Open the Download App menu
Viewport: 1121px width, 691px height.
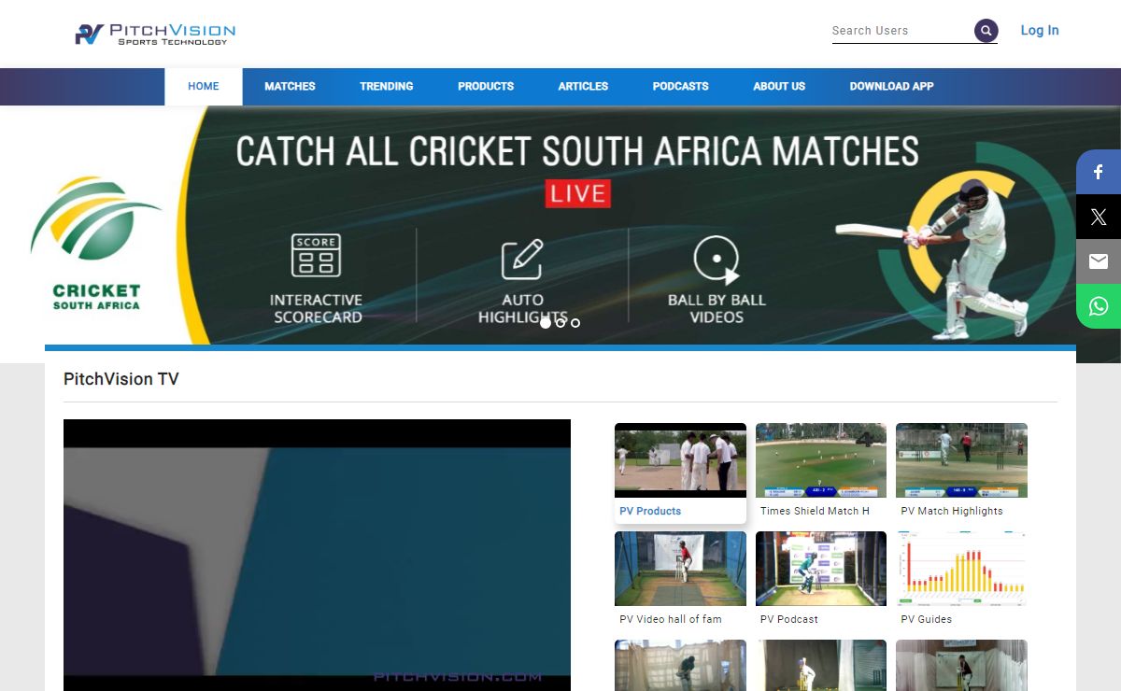tap(891, 87)
